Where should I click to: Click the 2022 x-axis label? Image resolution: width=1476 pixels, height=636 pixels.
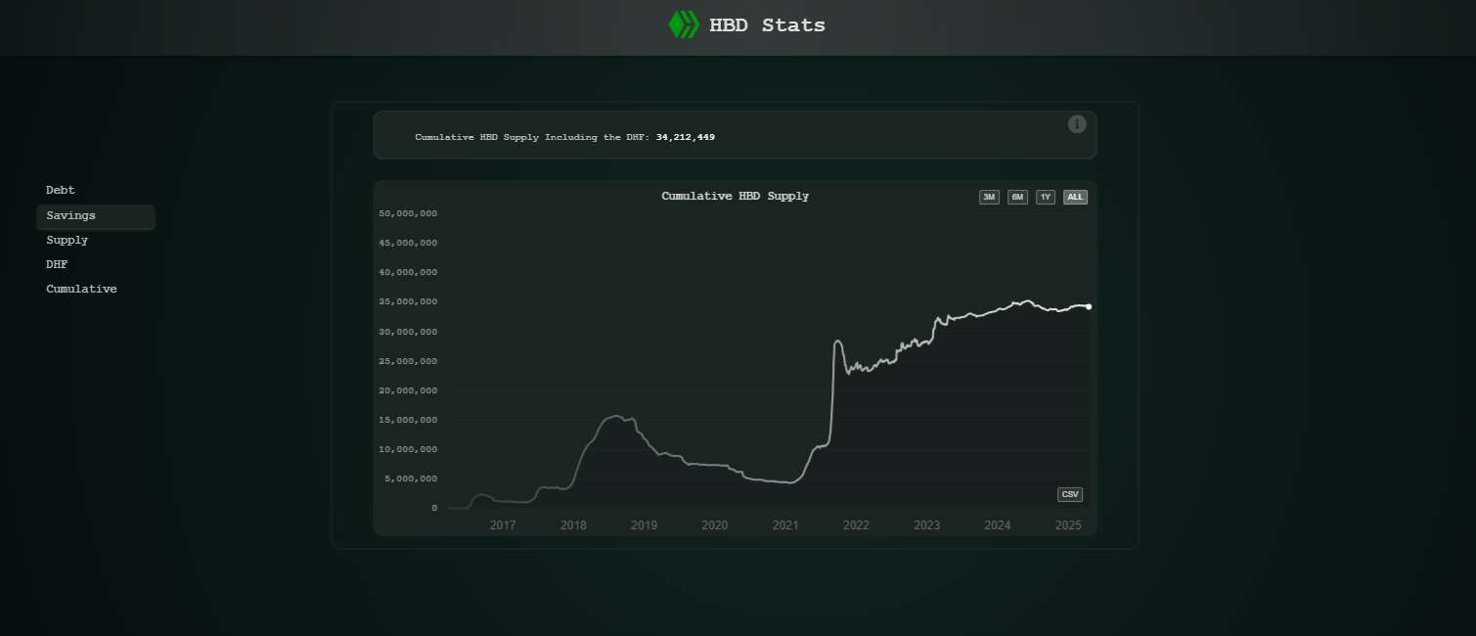point(856,525)
